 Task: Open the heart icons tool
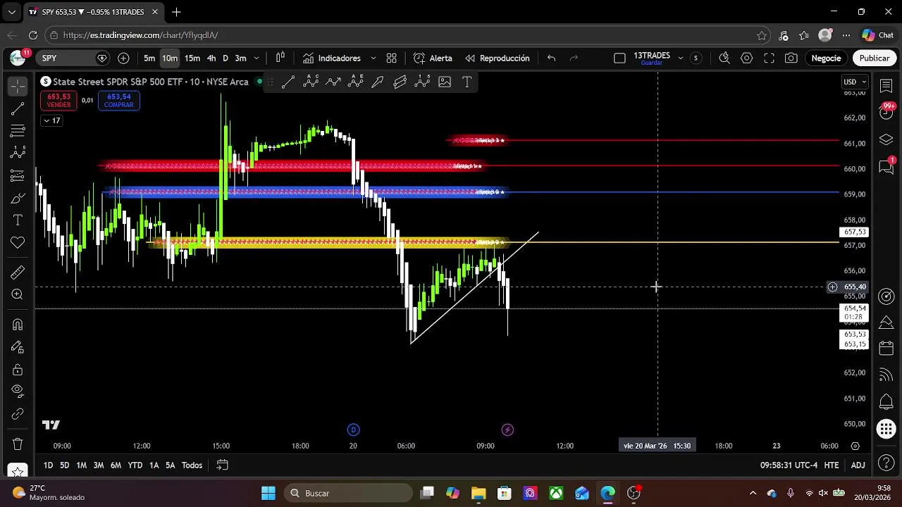(x=18, y=243)
